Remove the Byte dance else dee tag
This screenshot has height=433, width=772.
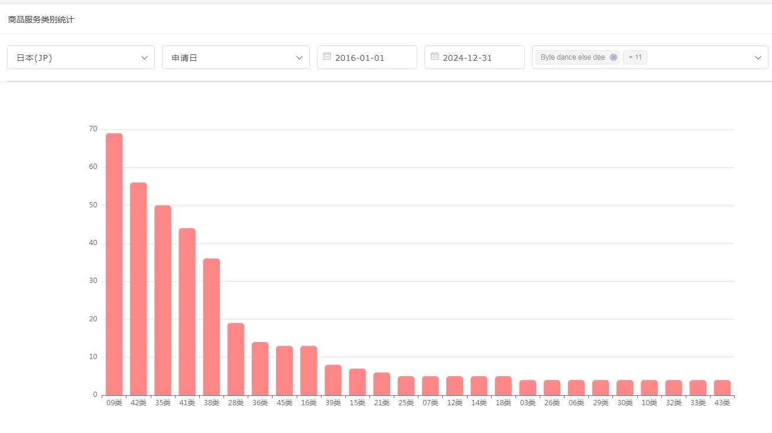click(x=614, y=57)
